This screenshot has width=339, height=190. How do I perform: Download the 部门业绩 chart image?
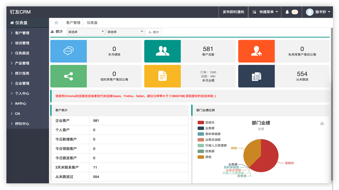[x=322, y=123]
